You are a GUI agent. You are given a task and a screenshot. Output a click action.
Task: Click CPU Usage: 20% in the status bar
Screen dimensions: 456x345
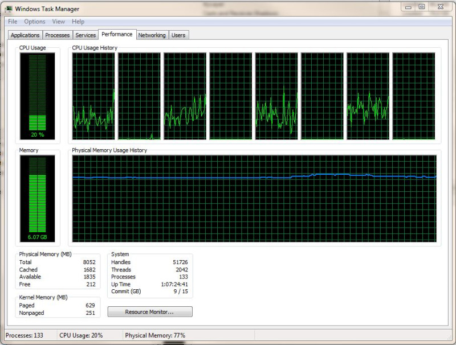80,335
